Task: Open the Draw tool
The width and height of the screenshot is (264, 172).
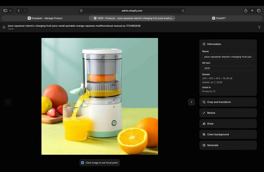Action: (228, 124)
